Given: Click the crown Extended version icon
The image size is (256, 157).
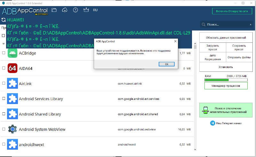Looking at the screenshot, I should tap(86, 10).
